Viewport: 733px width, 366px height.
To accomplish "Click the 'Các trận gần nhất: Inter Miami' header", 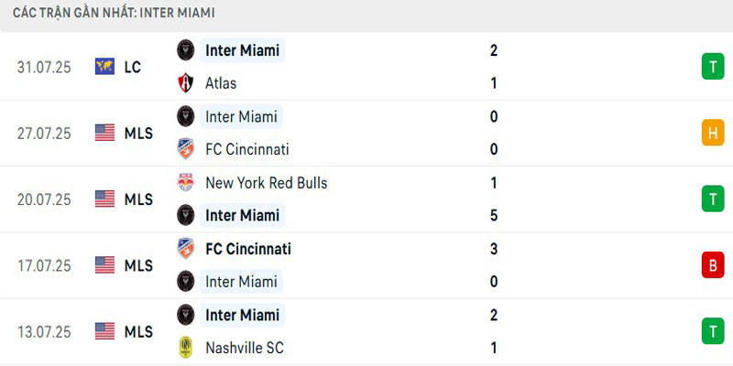I will click(x=115, y=14).
